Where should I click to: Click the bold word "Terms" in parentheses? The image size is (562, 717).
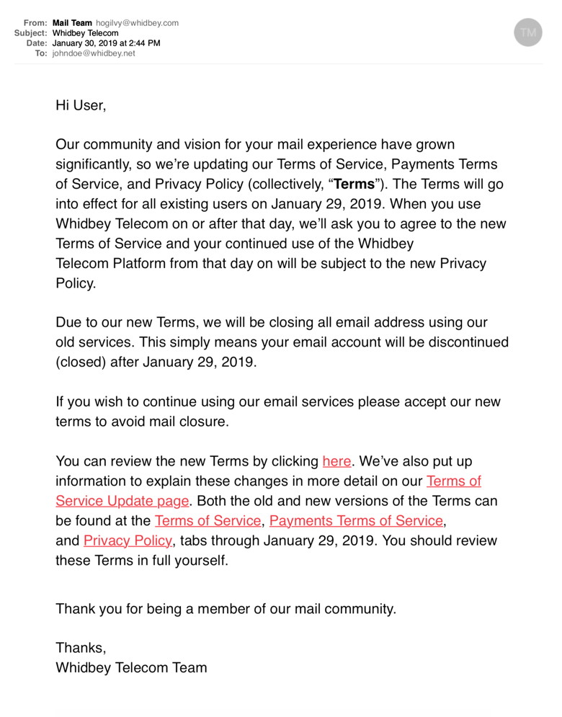[354, 184]
